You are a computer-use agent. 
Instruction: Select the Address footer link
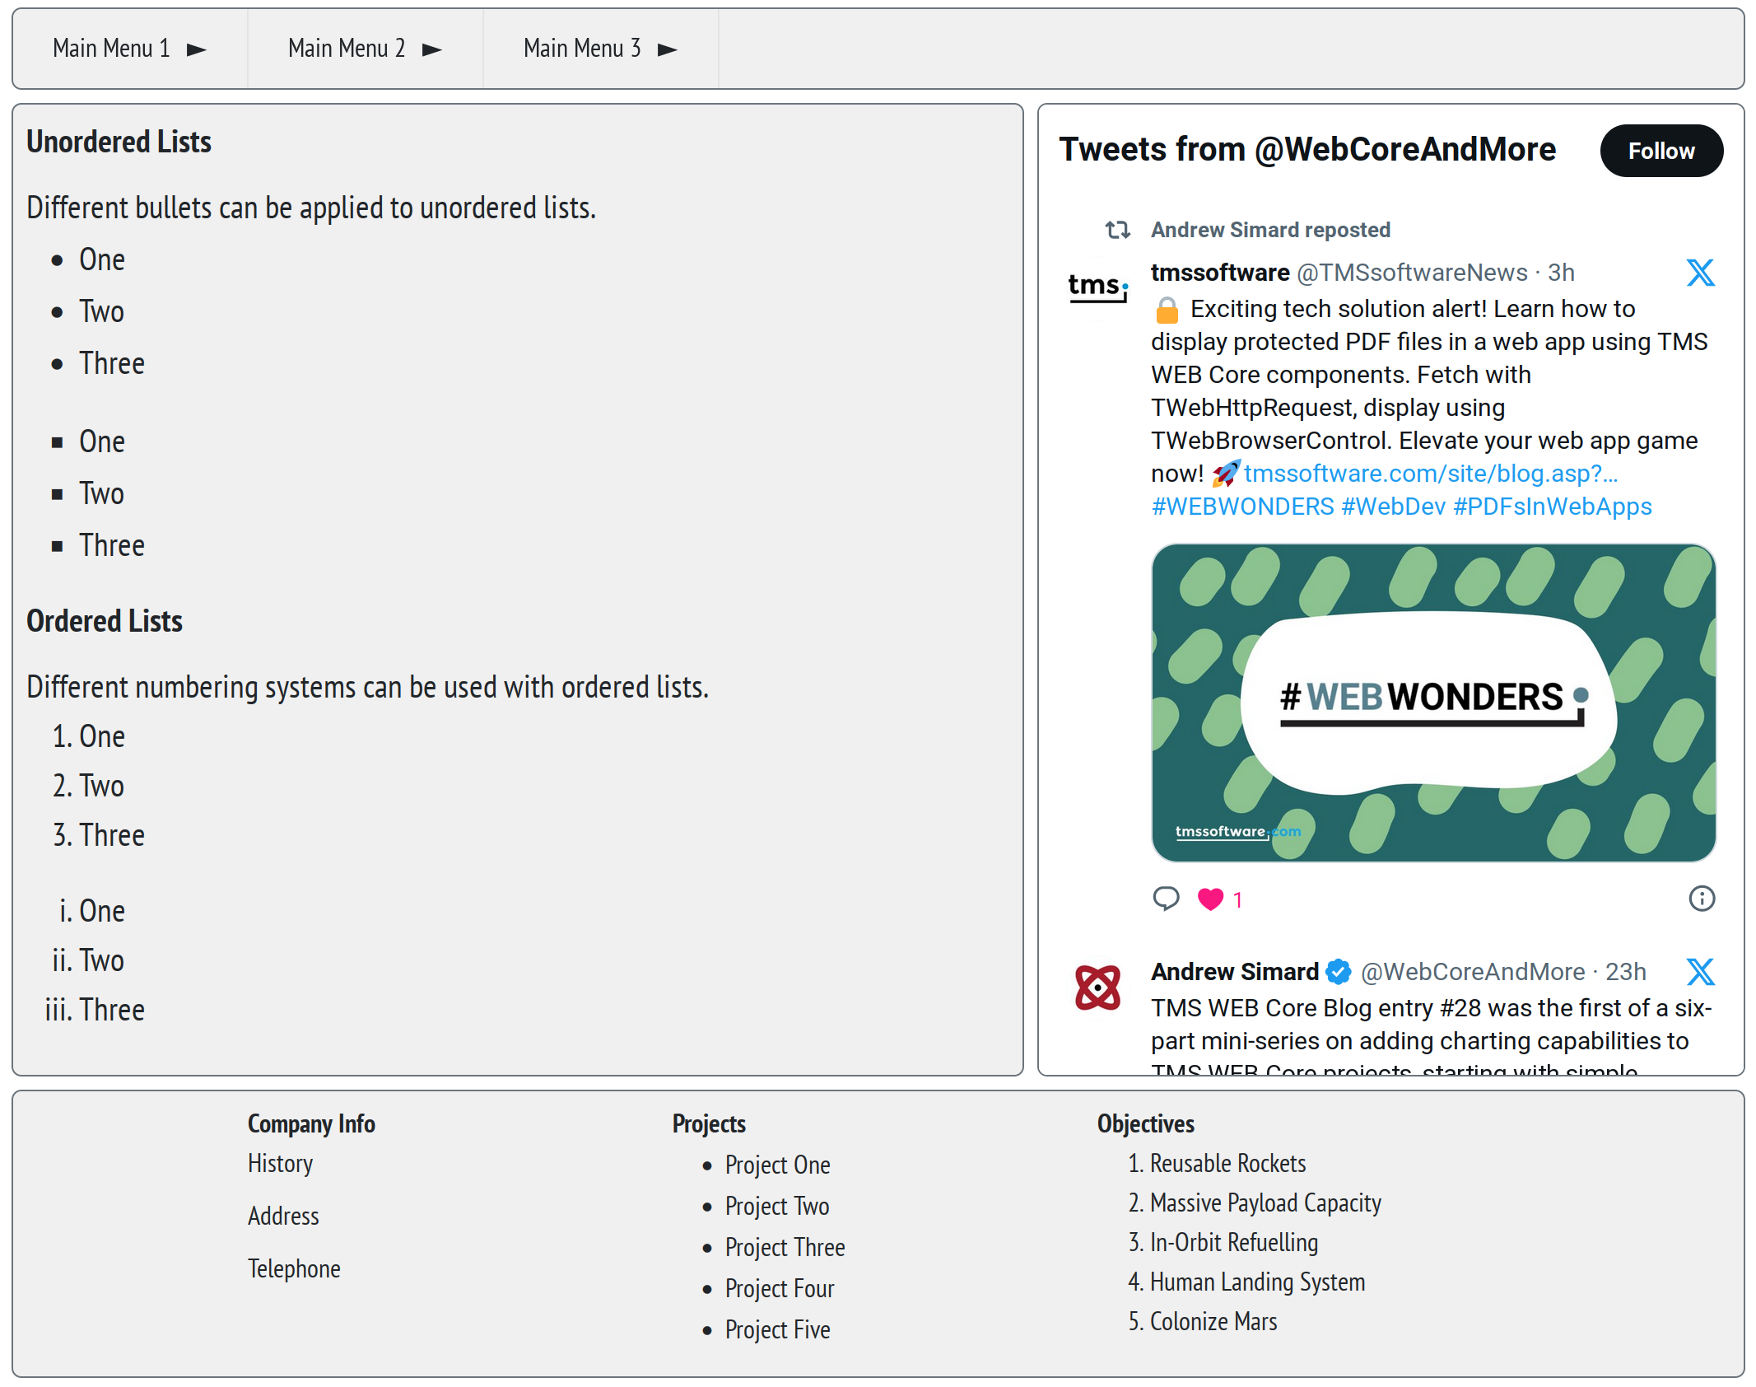(x=283, y=1217)
